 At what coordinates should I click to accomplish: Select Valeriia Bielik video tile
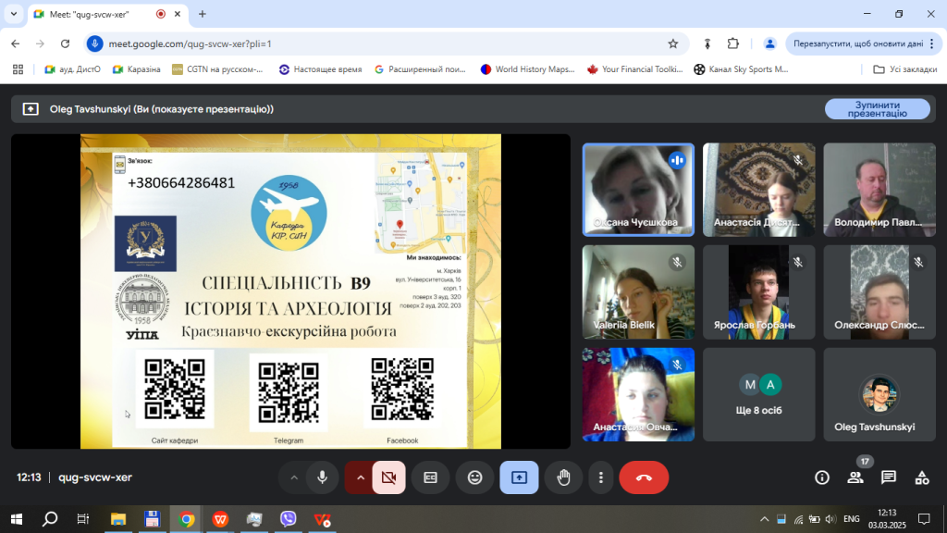tap(638, 291)
